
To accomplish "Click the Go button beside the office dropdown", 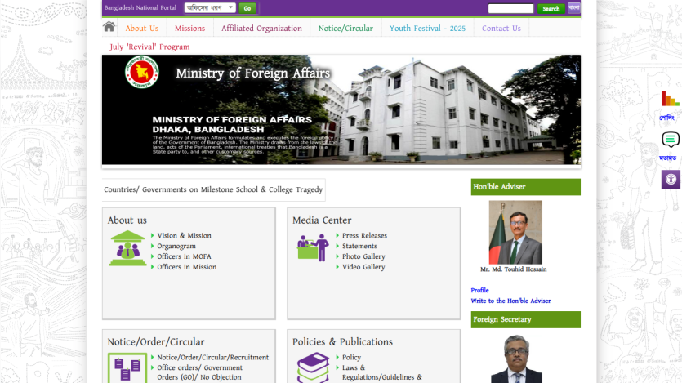I will [247, 8].
